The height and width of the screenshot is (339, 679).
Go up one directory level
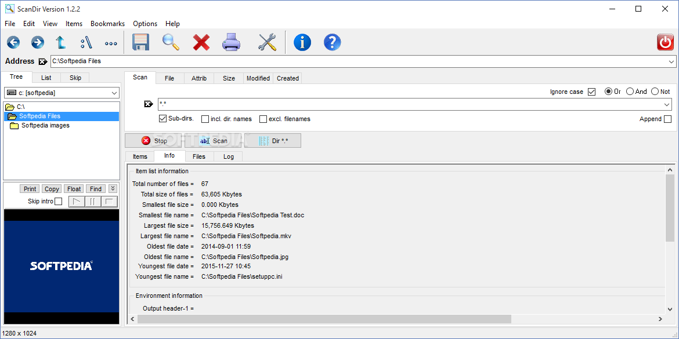click(x=61, y=42)
